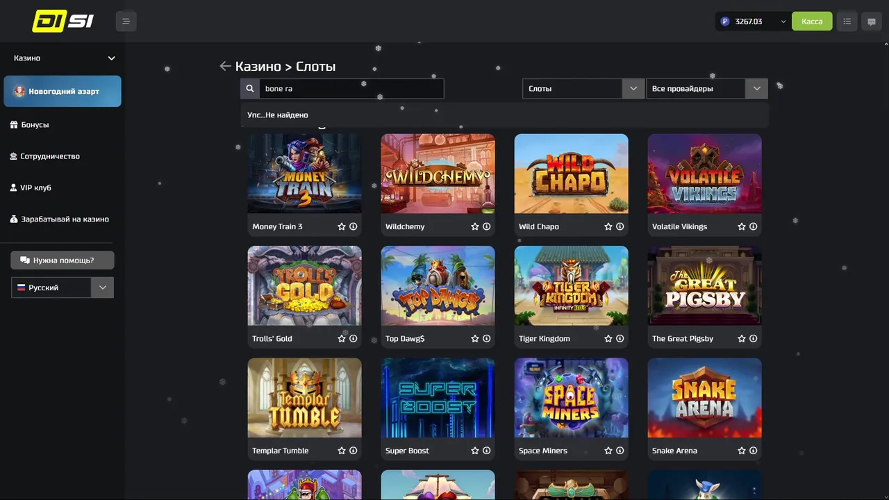Viewport: 889px width, 500px height.
Task: Show info for Templar Tumble
Action: click(x=353, y=451)
